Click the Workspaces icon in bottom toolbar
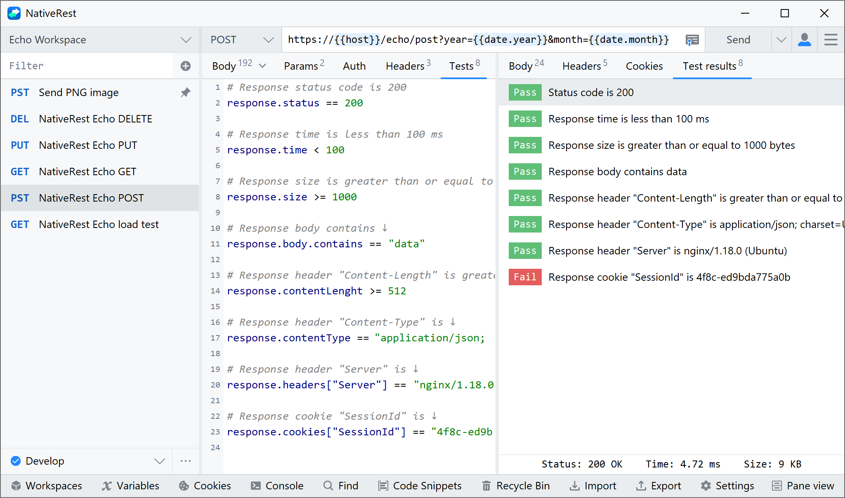Screen dimensions: 845x498 (x=17, y=486)
